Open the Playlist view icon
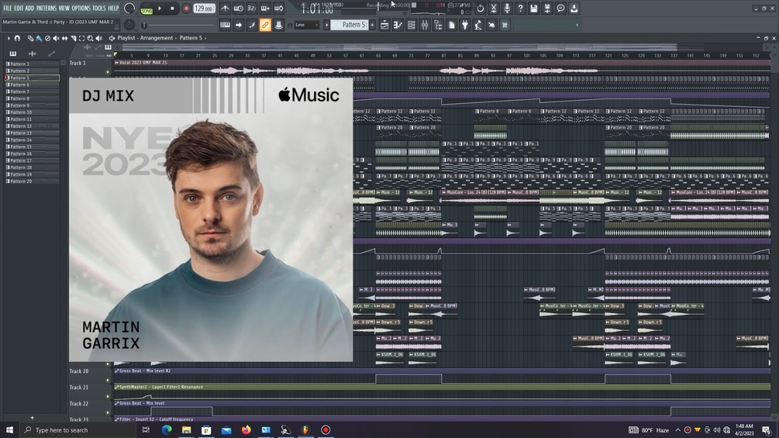 click(x=384, y=25)
